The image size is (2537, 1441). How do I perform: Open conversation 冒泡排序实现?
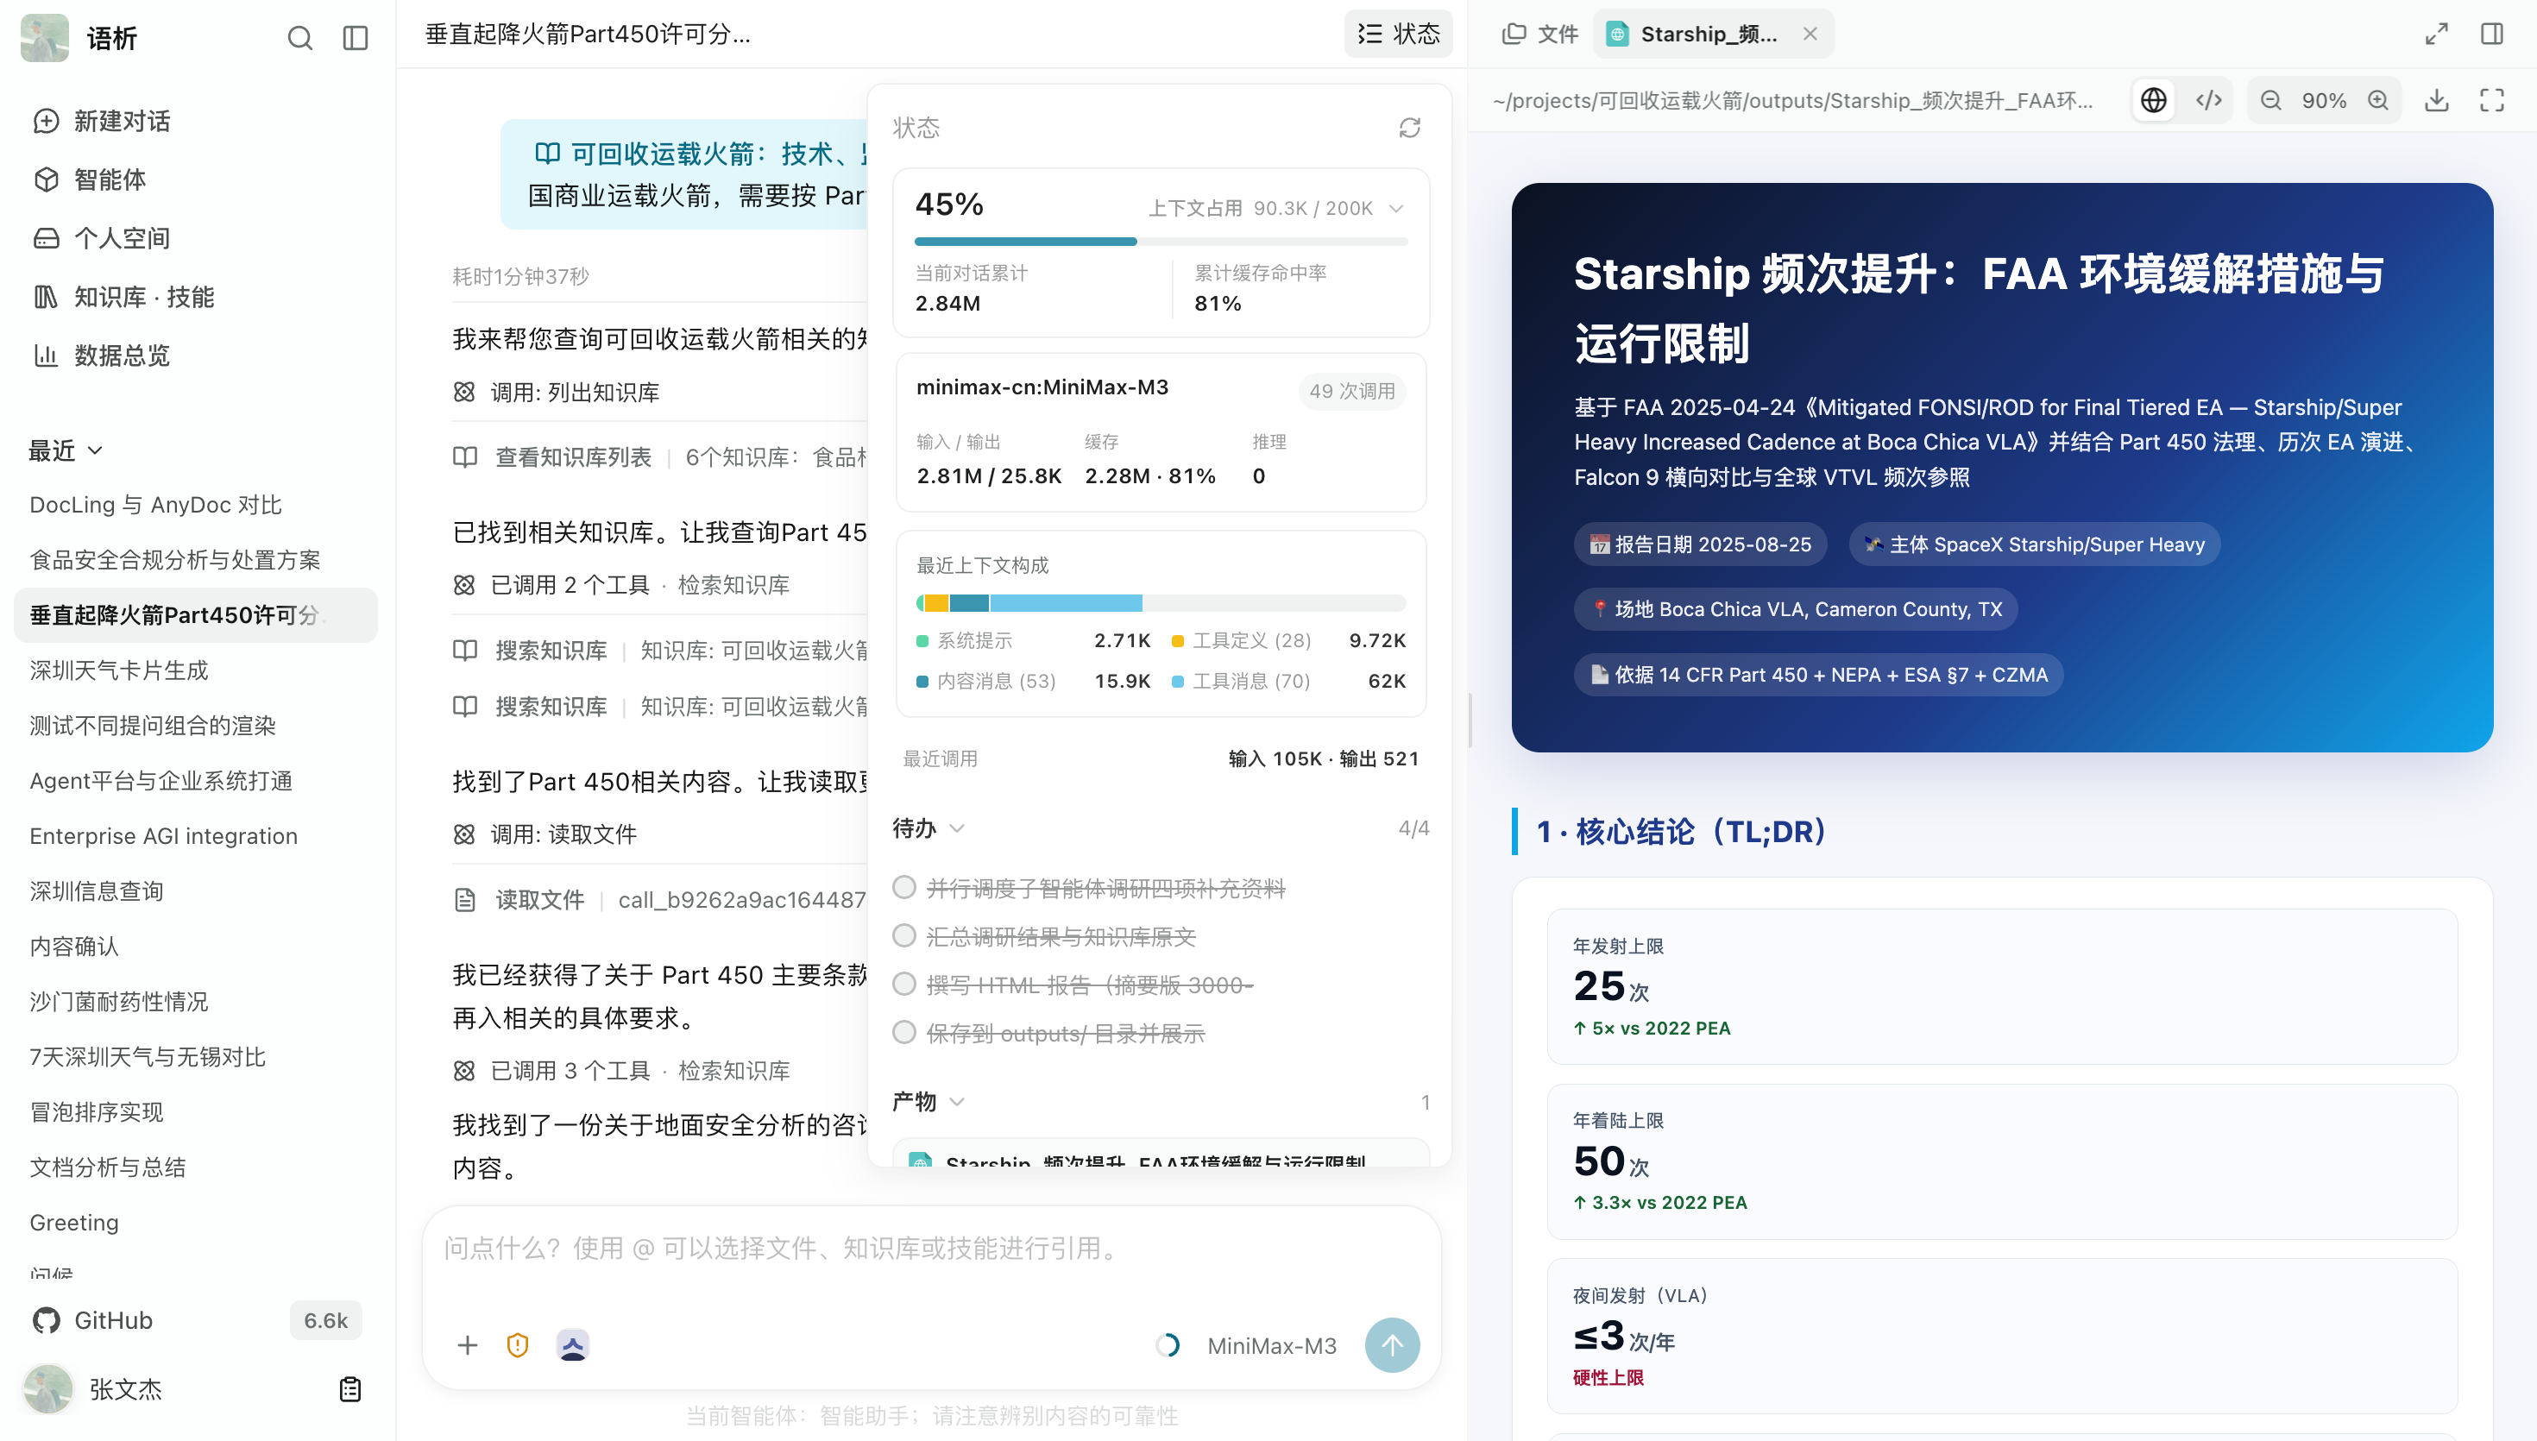click(96, 1112)
